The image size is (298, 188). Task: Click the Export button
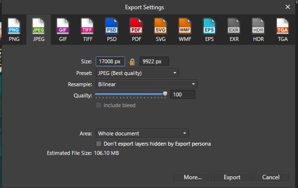coord(232,177)
